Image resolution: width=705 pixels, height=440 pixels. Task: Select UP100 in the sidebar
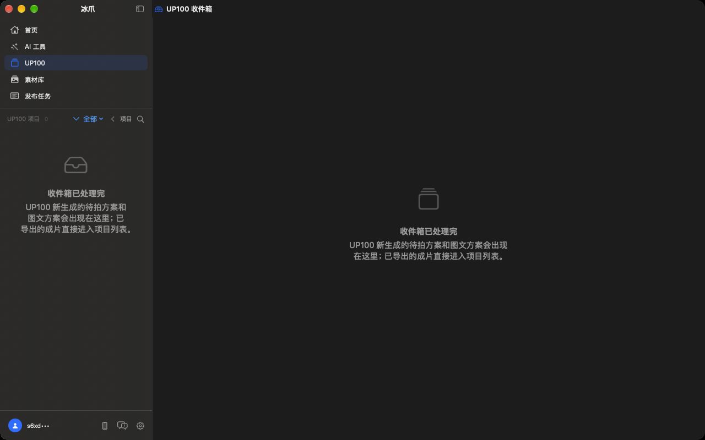click(x=76, y=63)
